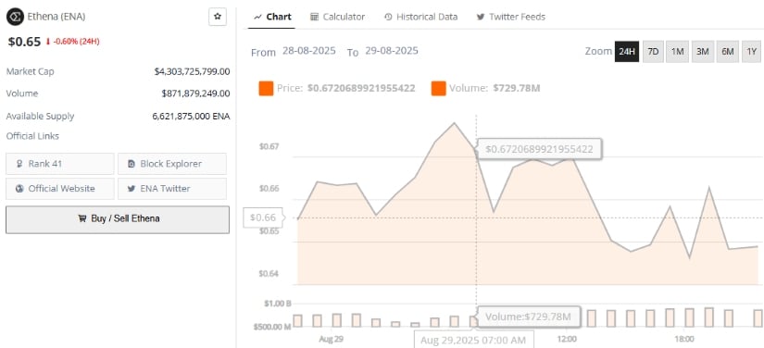Select the 3M zoom range

point(702,52)
